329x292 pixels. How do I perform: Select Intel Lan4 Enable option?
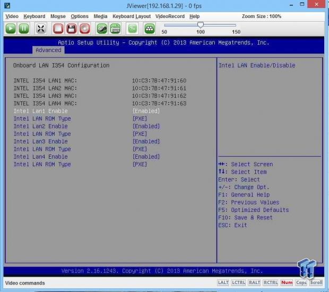[x=40, y=157]
